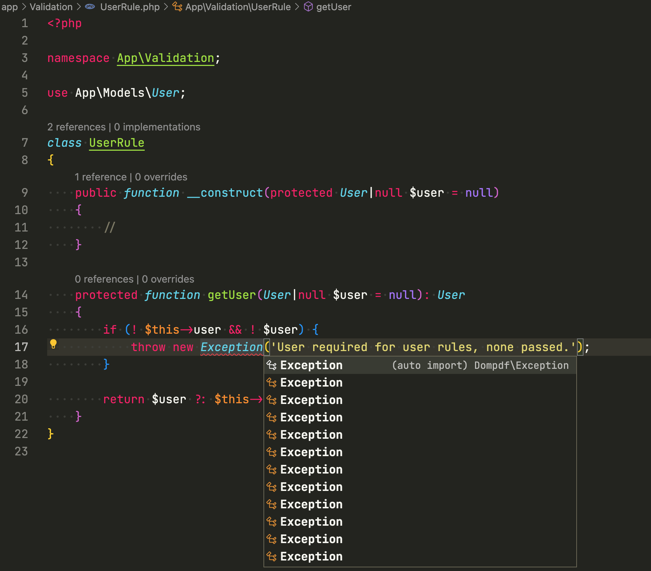Click the class symbol icon before App\Validation\UserRule
Image resolution: width=651 pixels, height=571 pixels.
click(177, 7)
